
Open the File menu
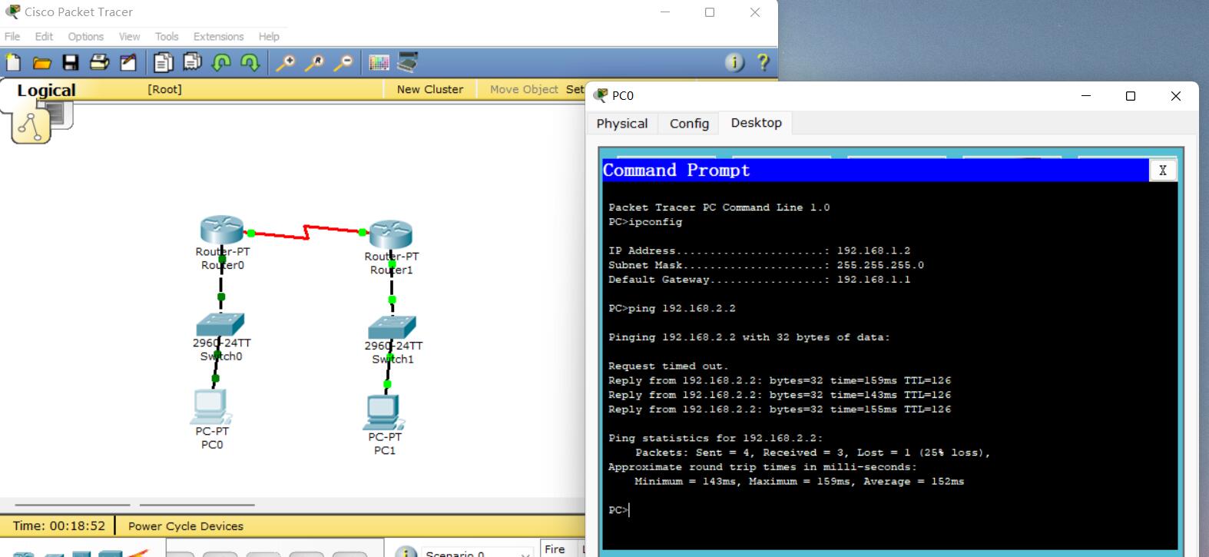pyautogui.click(x=12, y=36)
